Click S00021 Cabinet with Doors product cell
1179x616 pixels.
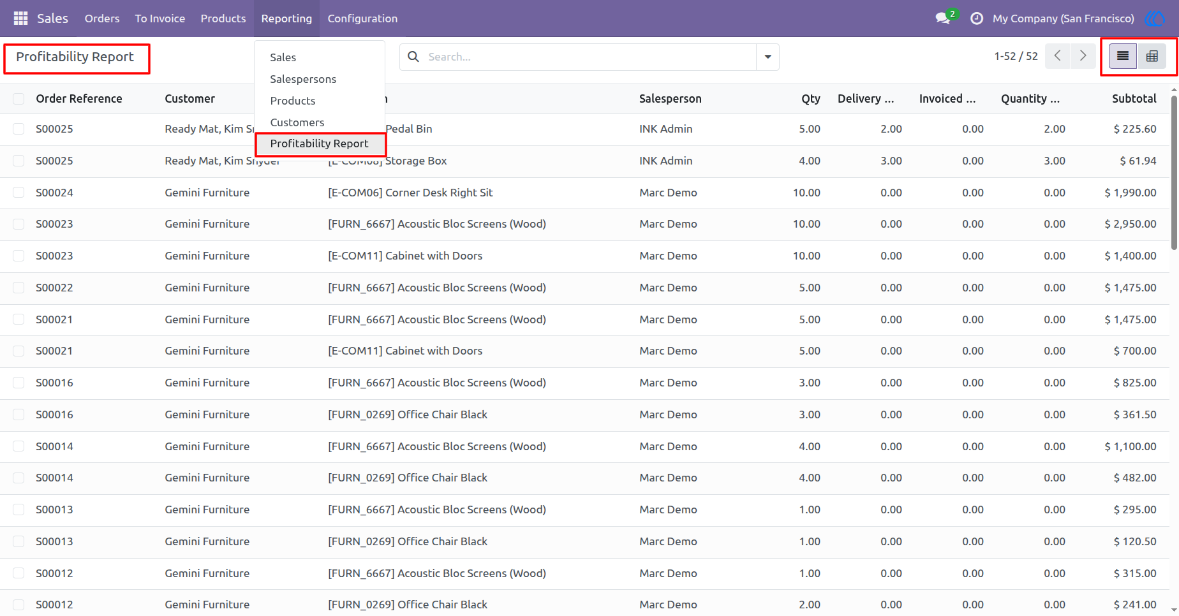405,351
